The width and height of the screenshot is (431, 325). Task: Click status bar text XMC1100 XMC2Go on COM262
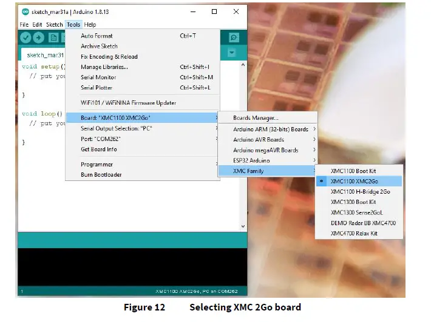[196, 291]
